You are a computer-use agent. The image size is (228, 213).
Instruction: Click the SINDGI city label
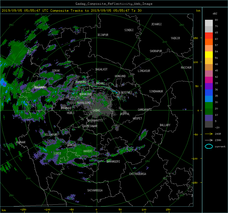point(129,30)
